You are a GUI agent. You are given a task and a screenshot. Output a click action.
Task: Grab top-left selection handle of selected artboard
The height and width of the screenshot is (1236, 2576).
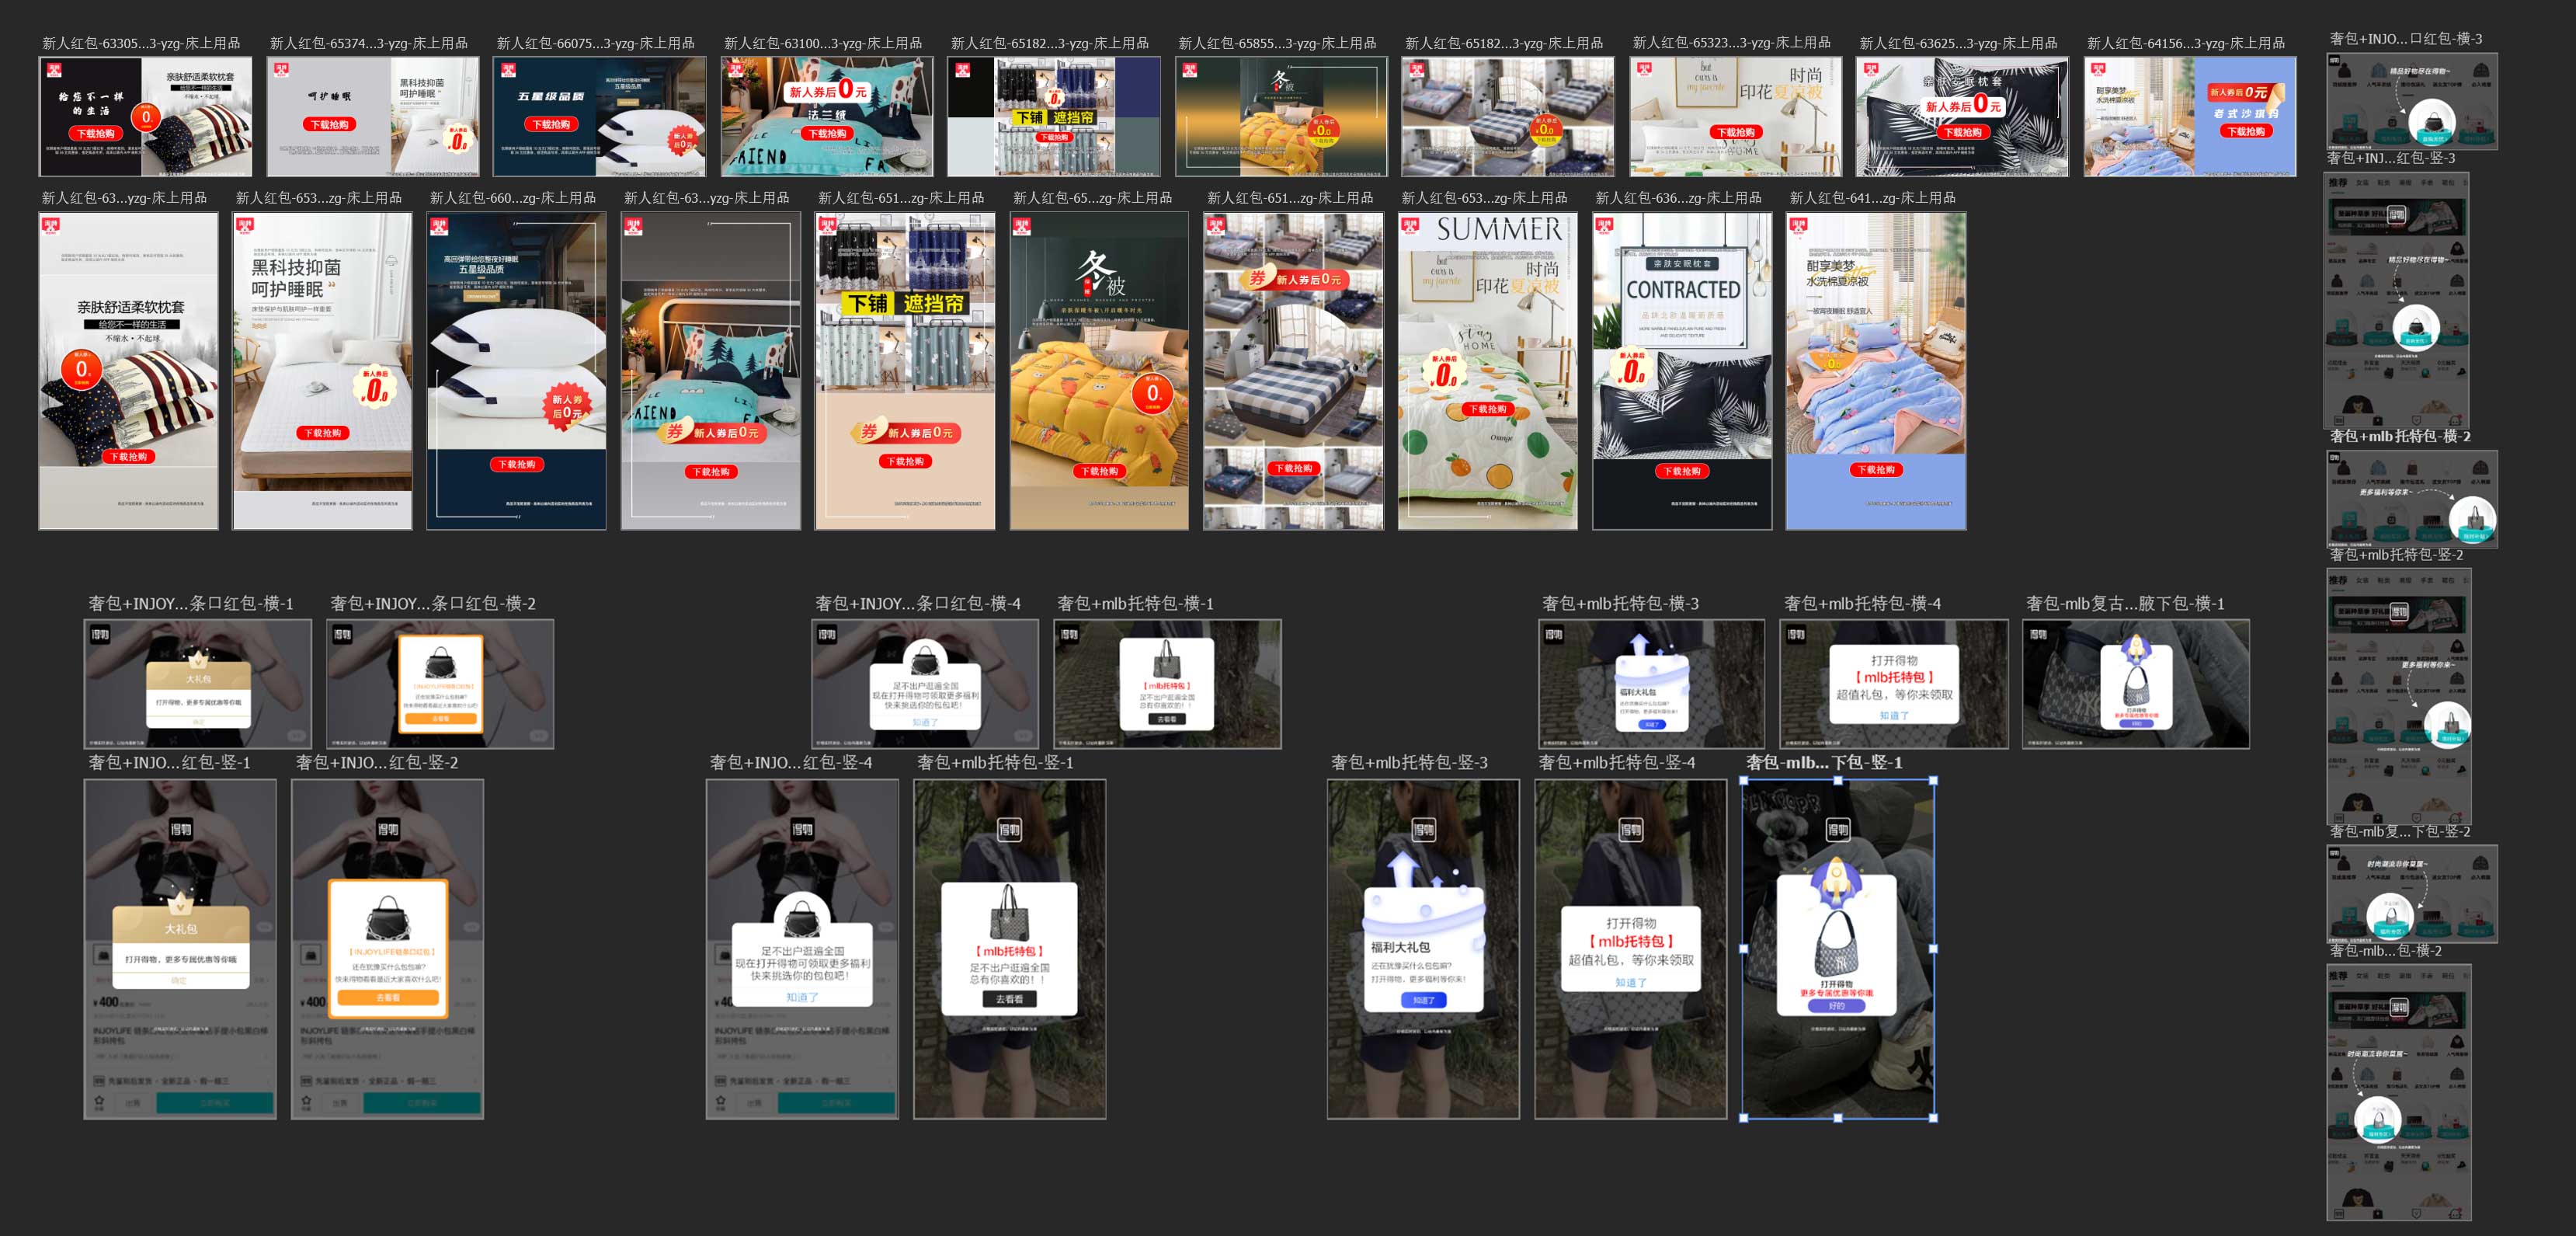tap(1744, 780)
